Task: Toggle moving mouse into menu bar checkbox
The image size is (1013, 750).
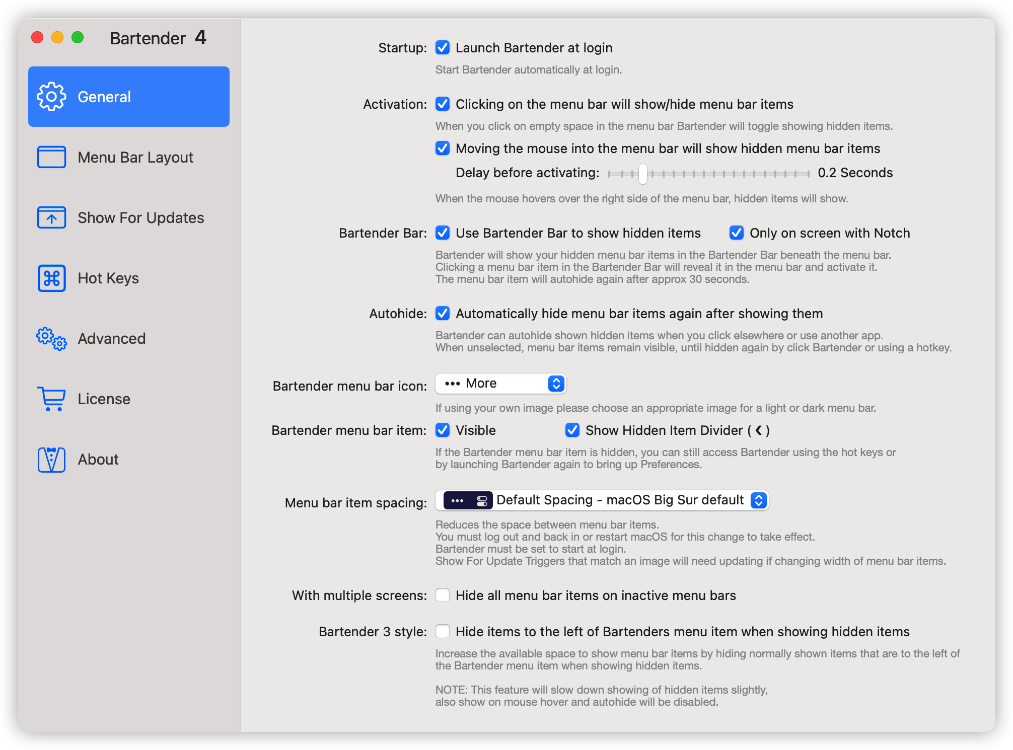Action: (443, 148)
